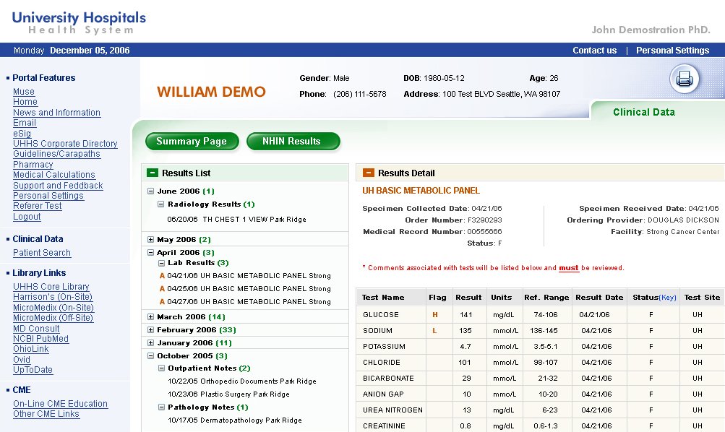This screenshot has width=725, height=432.
Task: Collapse the Results List panel minus icon
Action: point(152,173)
